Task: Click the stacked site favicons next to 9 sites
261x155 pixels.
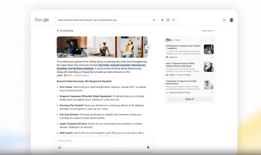Action: click(x=170, y=40)
